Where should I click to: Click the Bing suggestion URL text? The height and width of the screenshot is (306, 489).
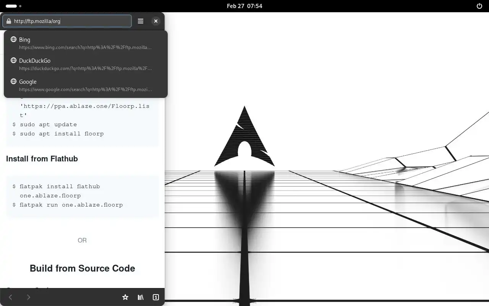pyautogui.click(x=85, y=47)
